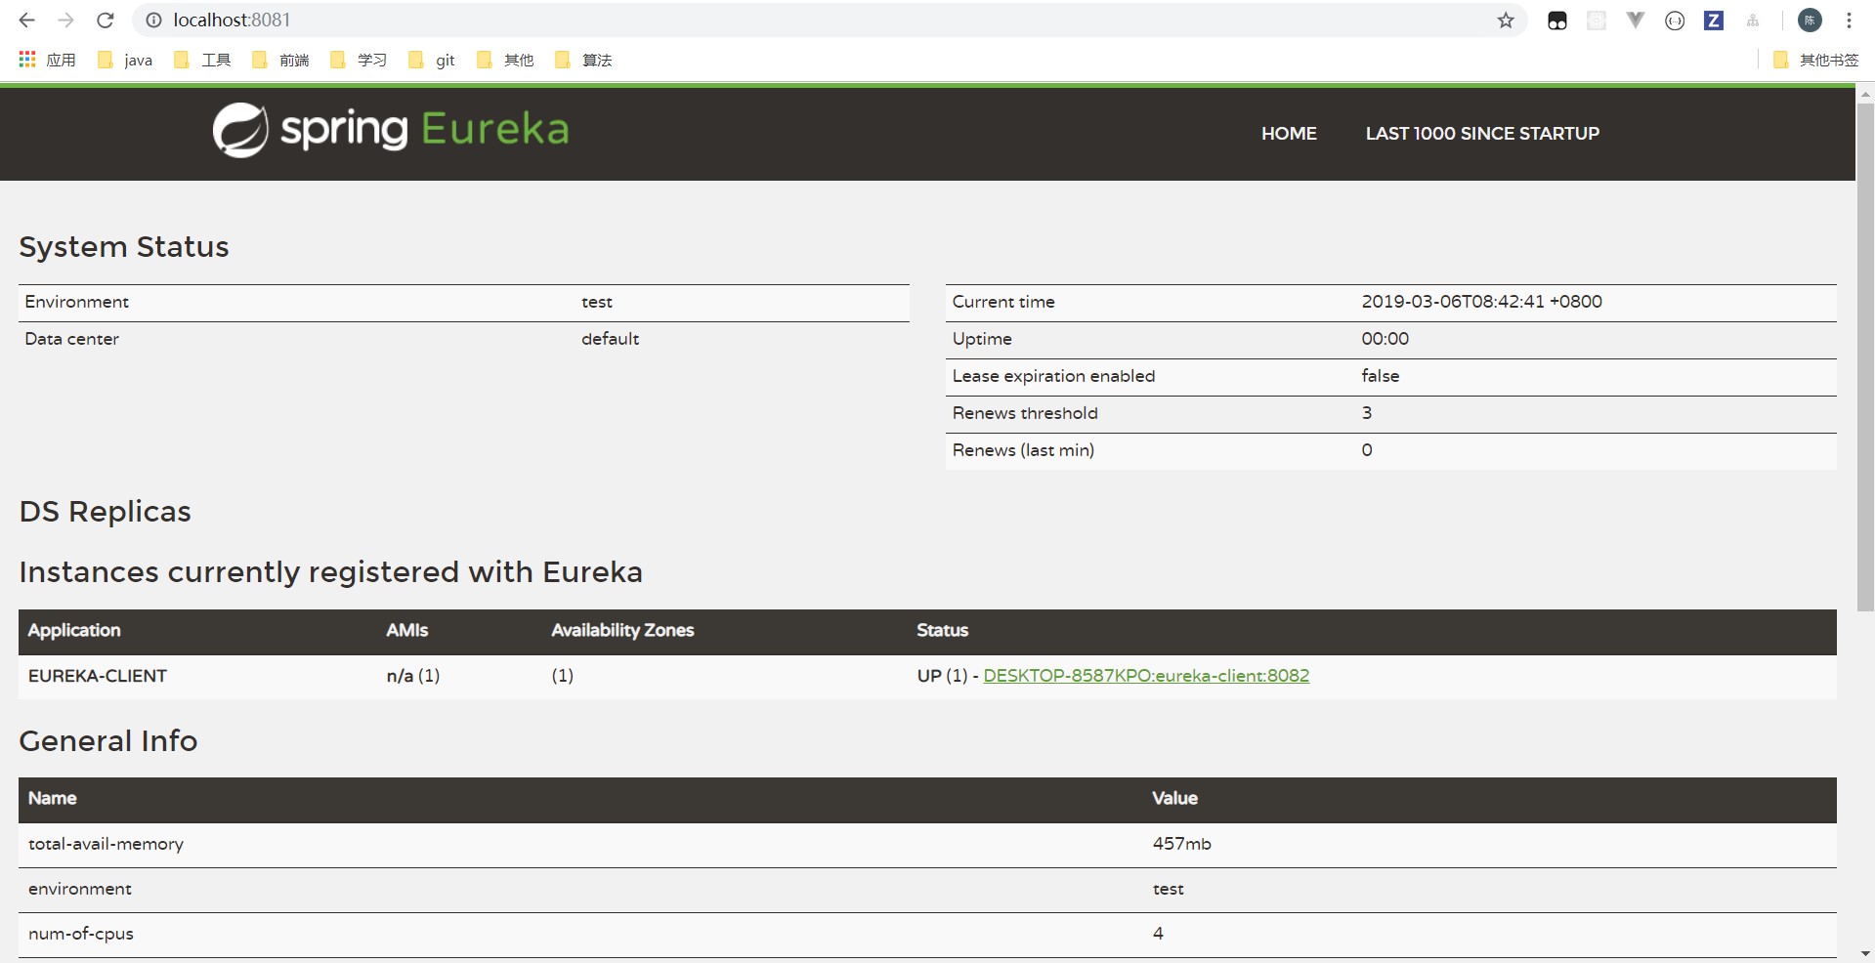Click the Name column header
The height and width of the screenshot is (963, 1875).
53,799
